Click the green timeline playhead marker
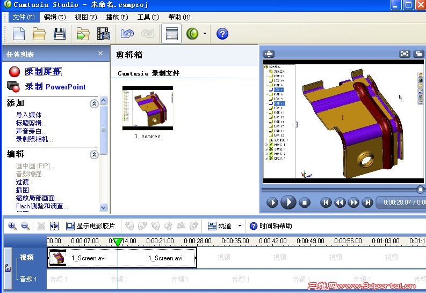 tap(118, 242)
